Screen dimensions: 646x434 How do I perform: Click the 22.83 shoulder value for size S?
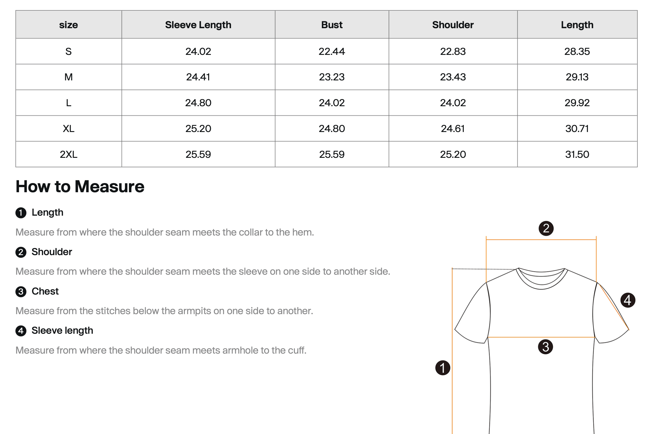453,52
